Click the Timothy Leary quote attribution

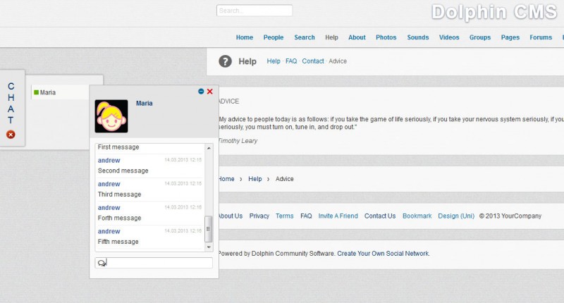click(x=238, y=141)
